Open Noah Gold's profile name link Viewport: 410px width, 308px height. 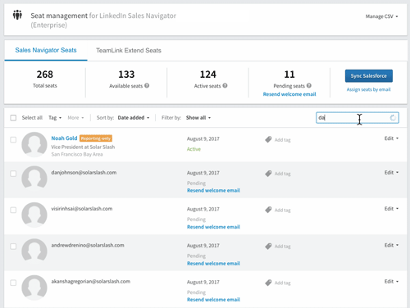[x=64, y=138]
